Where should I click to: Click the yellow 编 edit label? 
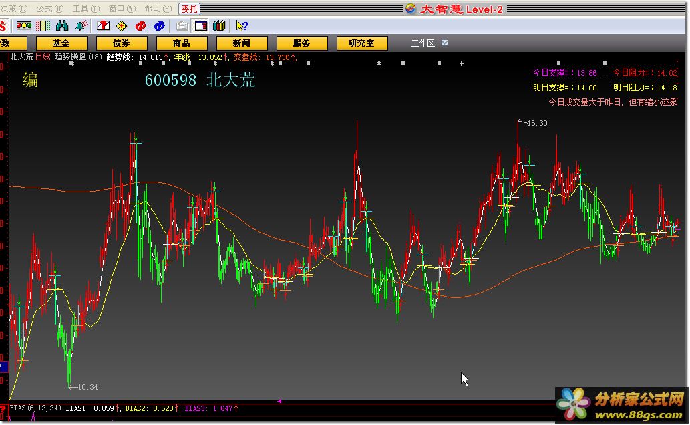pos(30,80)
